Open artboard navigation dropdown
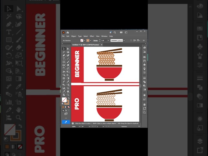Screen dimensions: 208x156 (x=103, y=126)
